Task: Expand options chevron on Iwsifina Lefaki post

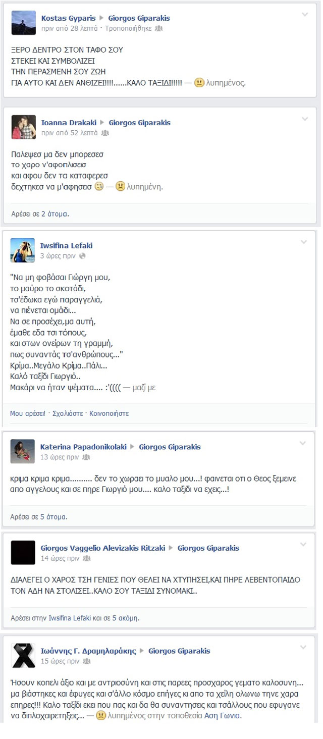Action: 304,242
